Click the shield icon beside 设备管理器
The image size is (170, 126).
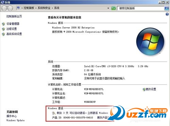[3, 24]
